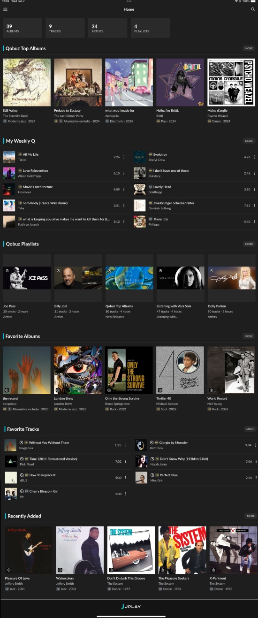Open Mains d'argile album cover
Viewport: 258px width, 618px height.
(x=231, y=82)
